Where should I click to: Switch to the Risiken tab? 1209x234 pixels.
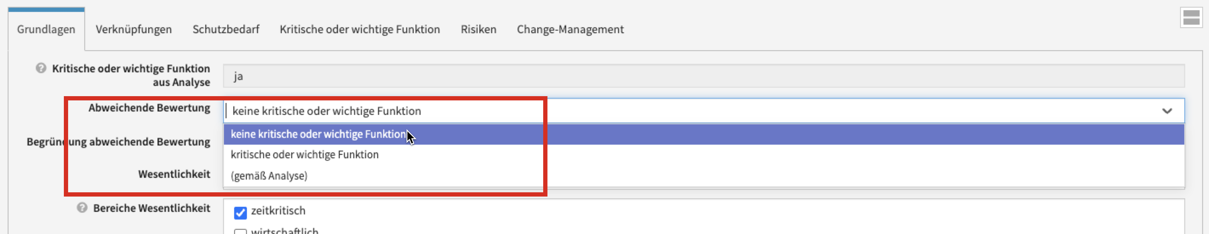pyautogui.click(x=478, y=29)
